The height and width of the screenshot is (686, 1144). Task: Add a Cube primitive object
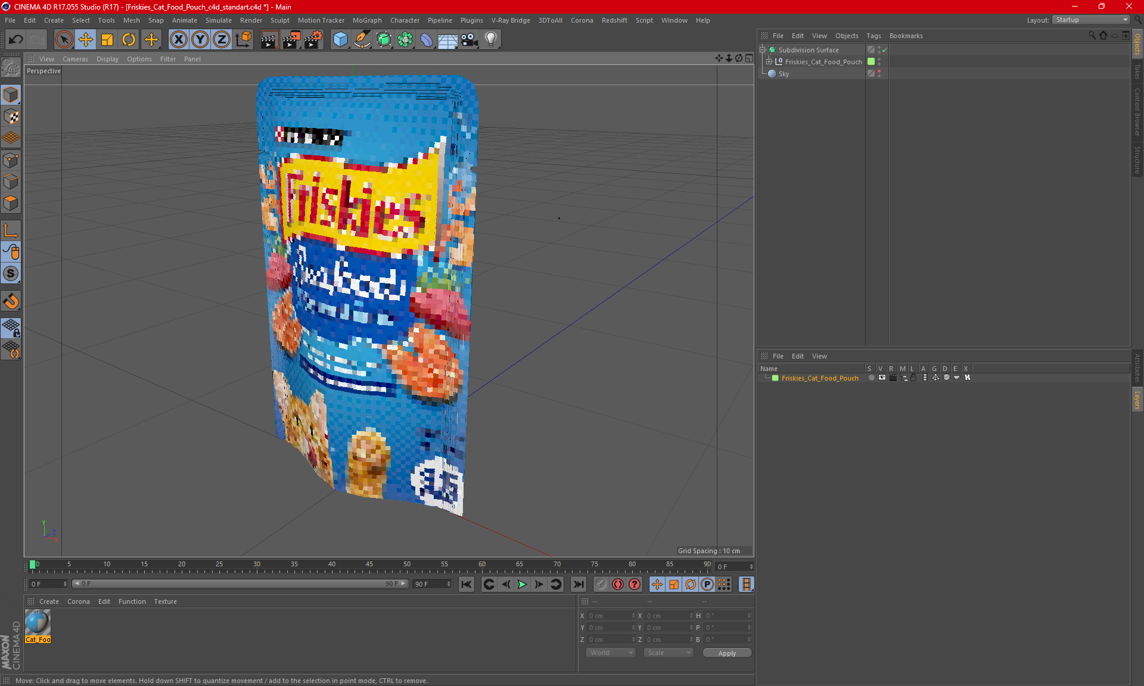(340, 40)
